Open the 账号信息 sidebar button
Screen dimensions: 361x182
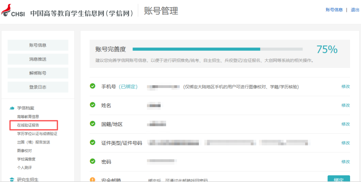click(38, 45)
